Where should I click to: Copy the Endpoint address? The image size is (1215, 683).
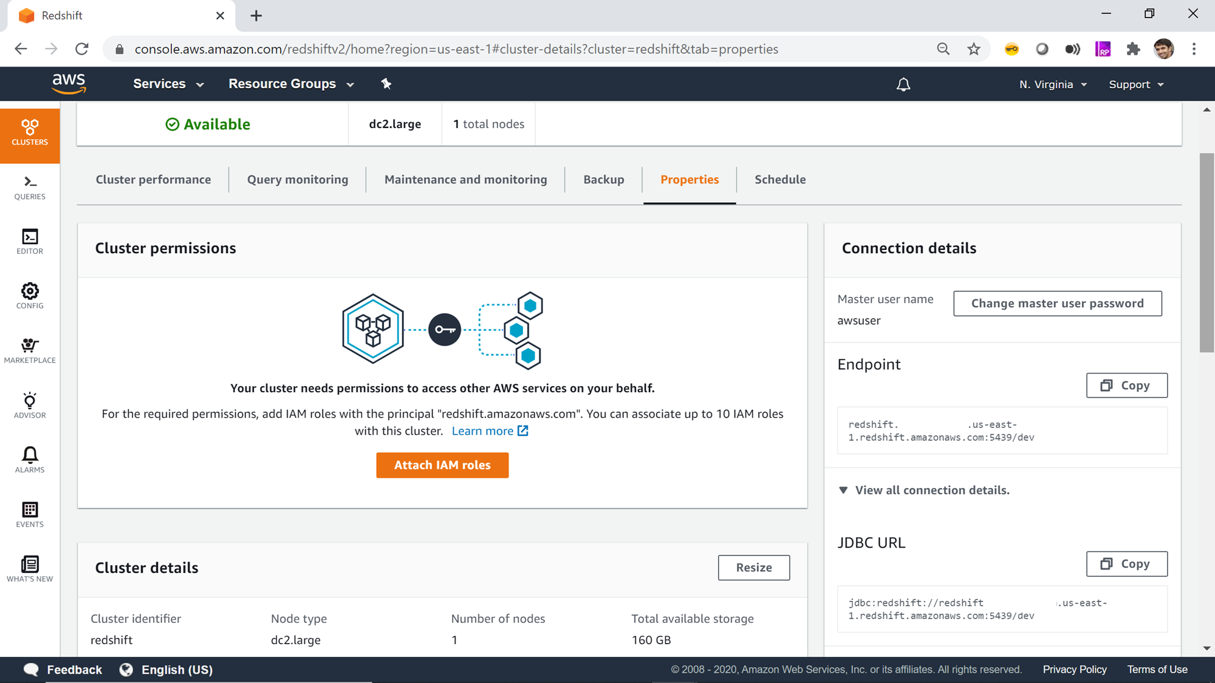click(1126, 386)
